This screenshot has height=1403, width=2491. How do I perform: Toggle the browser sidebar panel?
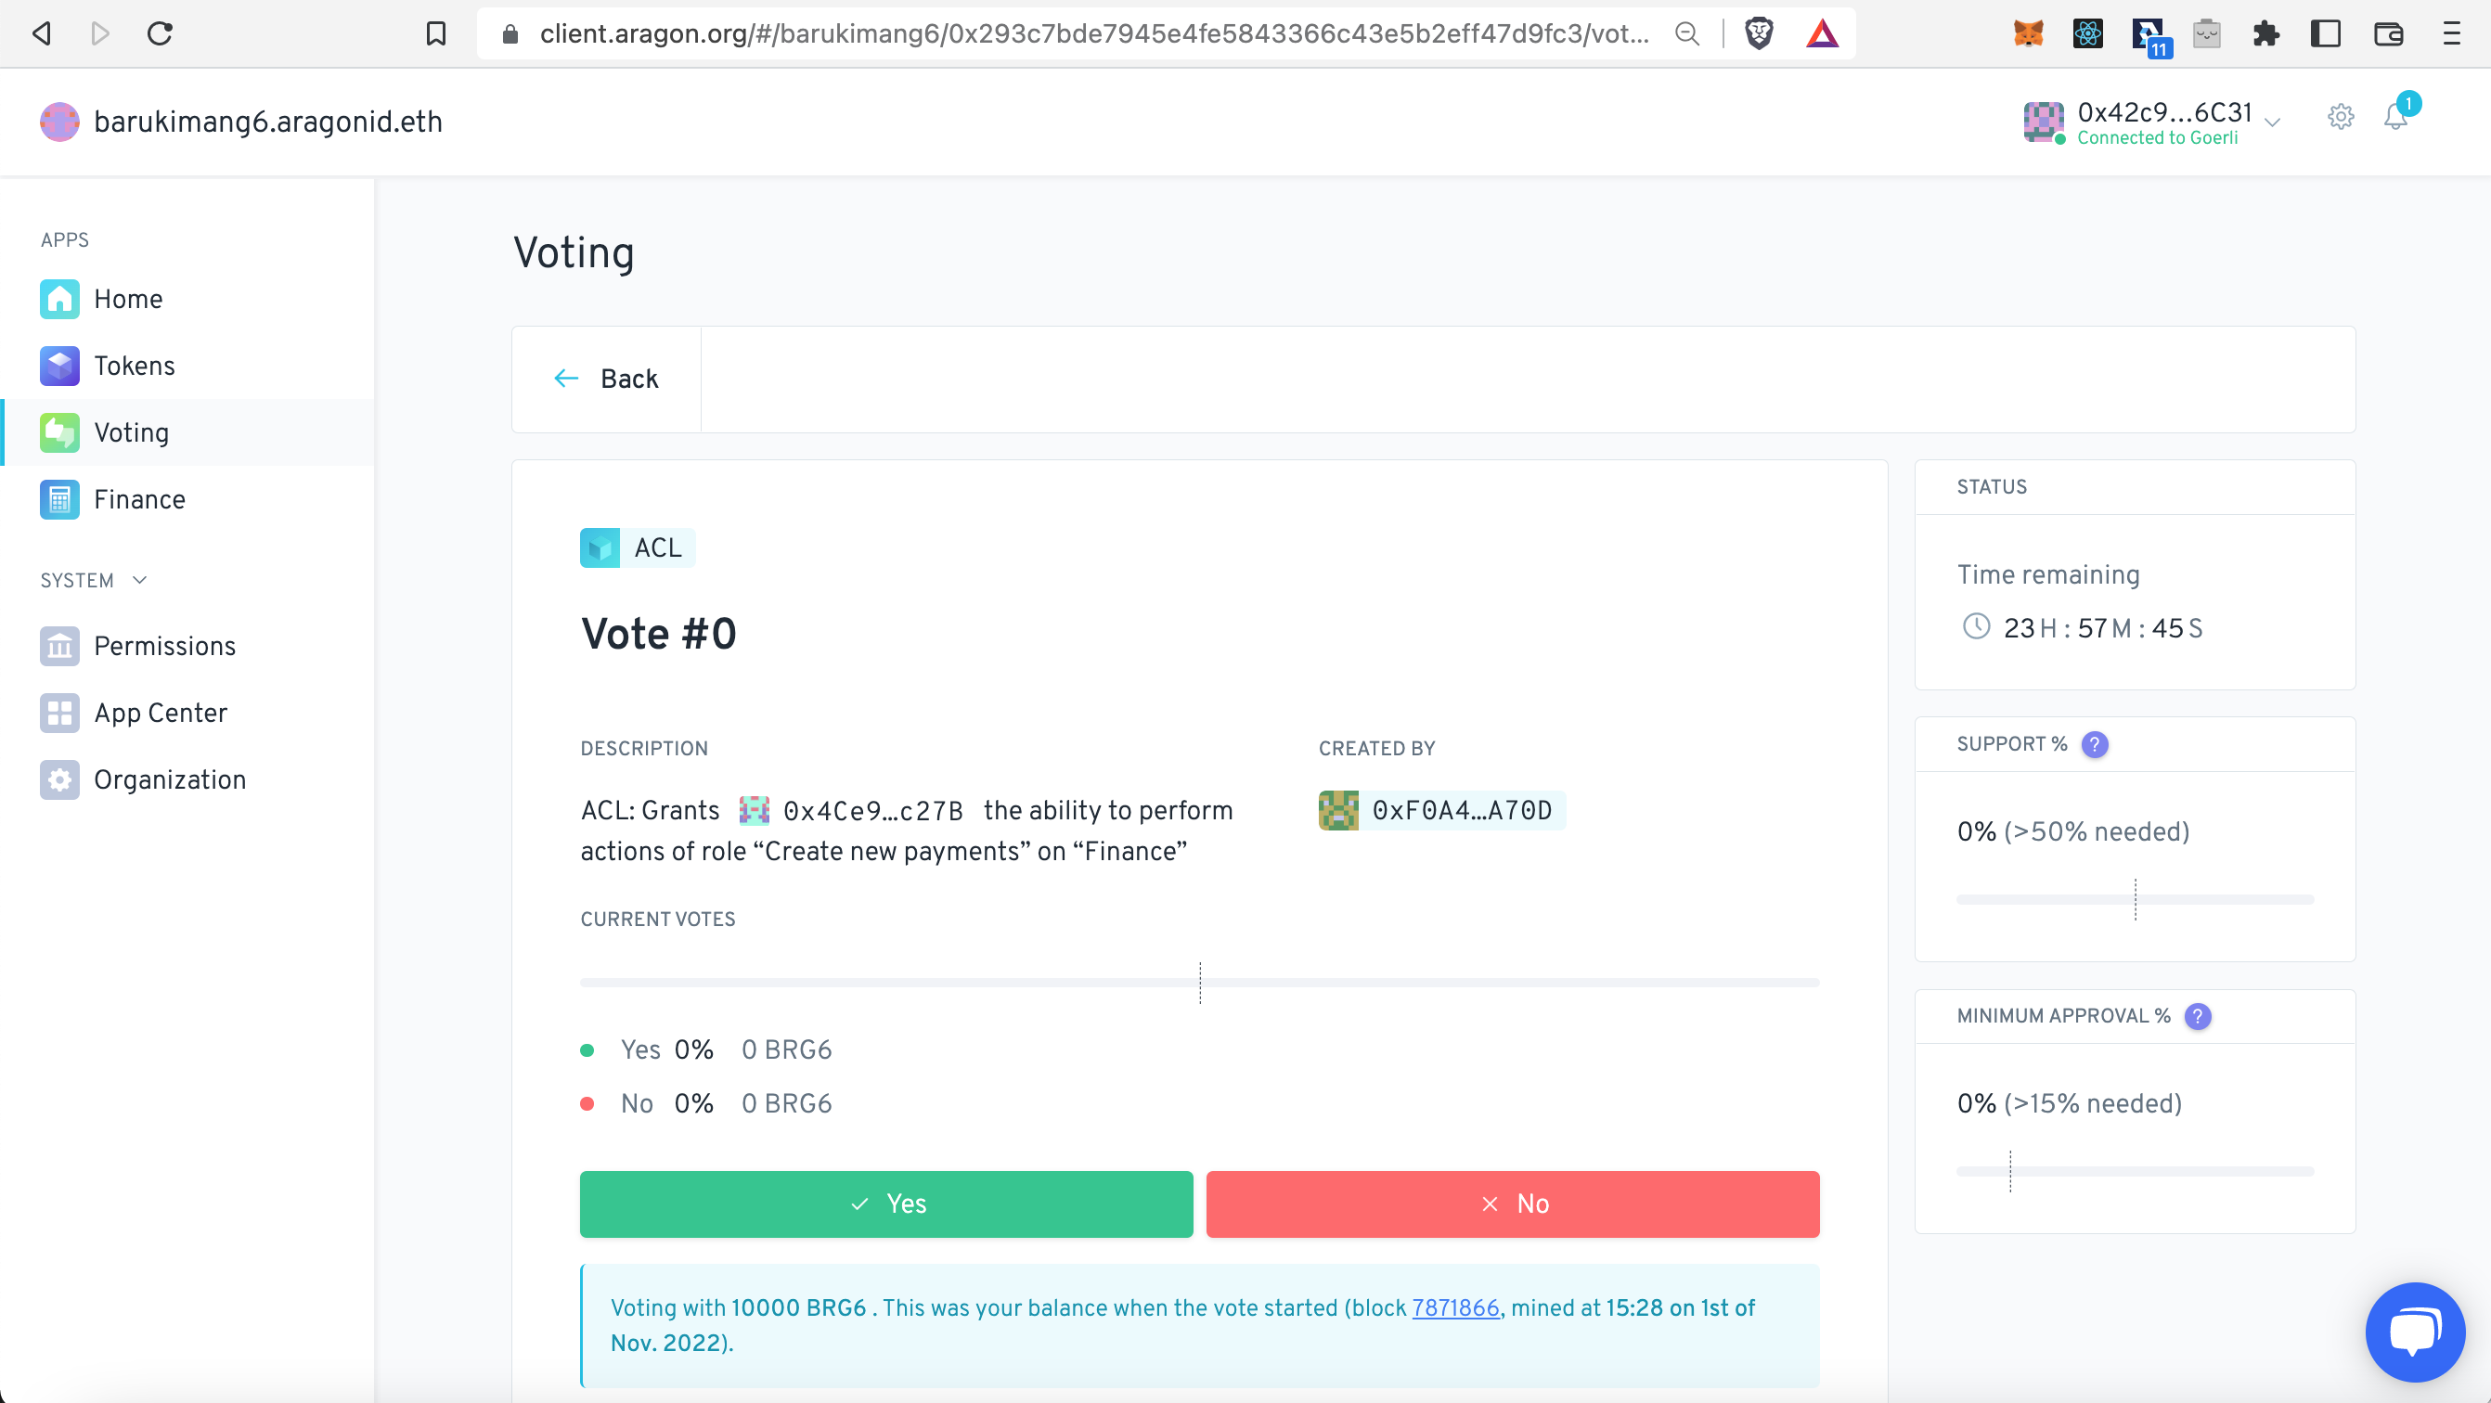pyautogui.click(x=2326, y=33)
